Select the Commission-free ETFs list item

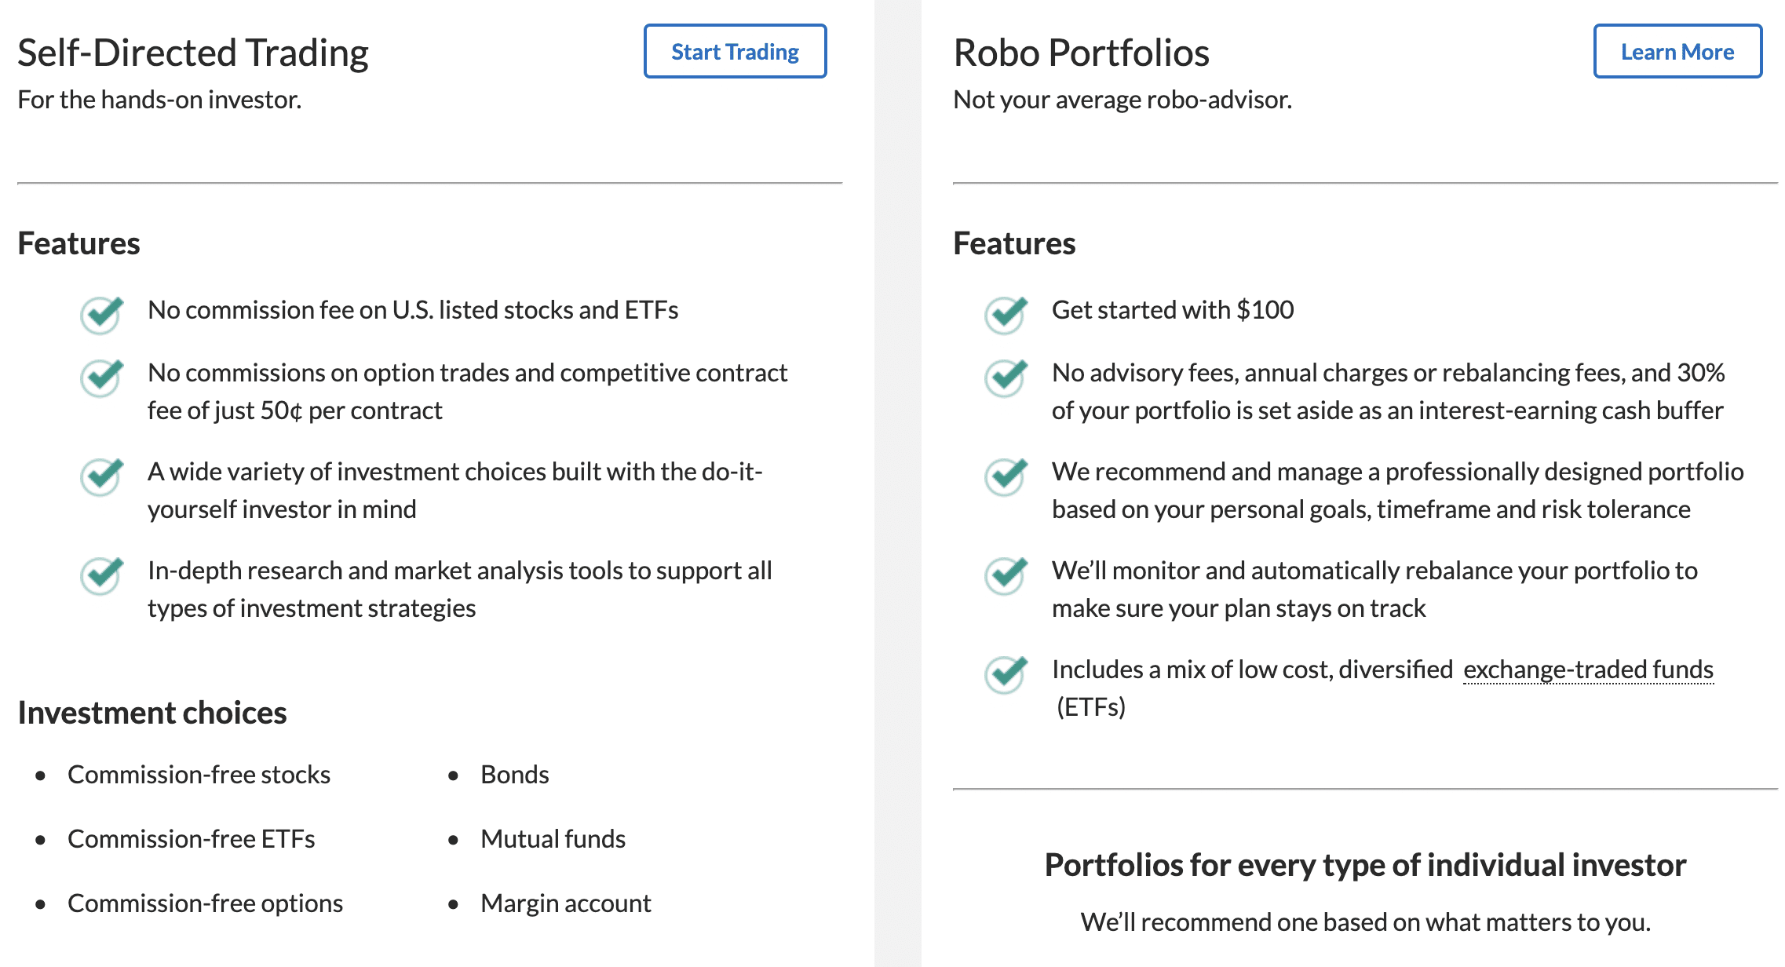[191, 839]
